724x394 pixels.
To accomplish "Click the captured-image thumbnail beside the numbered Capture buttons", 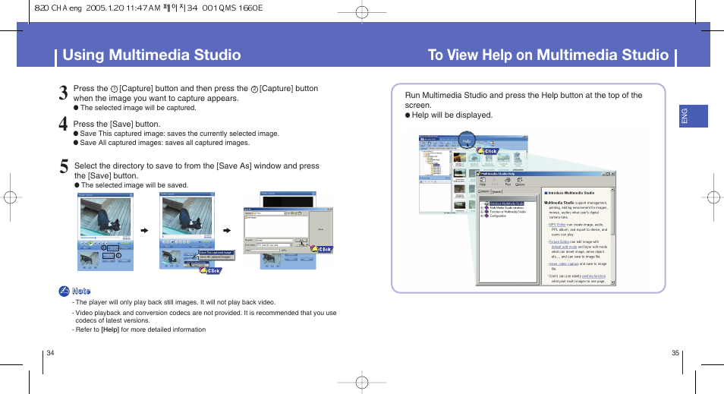I will [x=90, y=259].
